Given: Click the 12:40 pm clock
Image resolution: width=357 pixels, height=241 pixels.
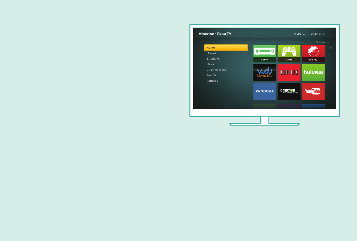Looking at the screenshot, I should (300, 34).
